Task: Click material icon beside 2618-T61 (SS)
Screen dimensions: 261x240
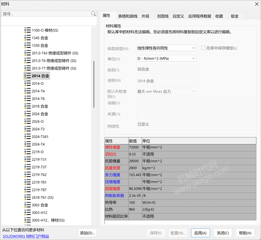Action: (x=28, y=198)
